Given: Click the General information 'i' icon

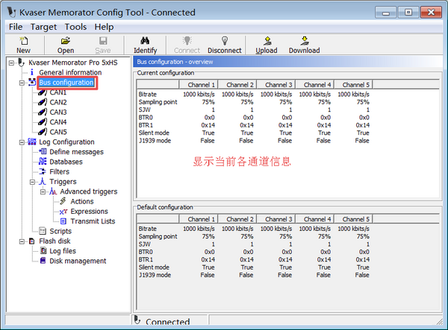Looking at the screenshot, I should point(32,72).
